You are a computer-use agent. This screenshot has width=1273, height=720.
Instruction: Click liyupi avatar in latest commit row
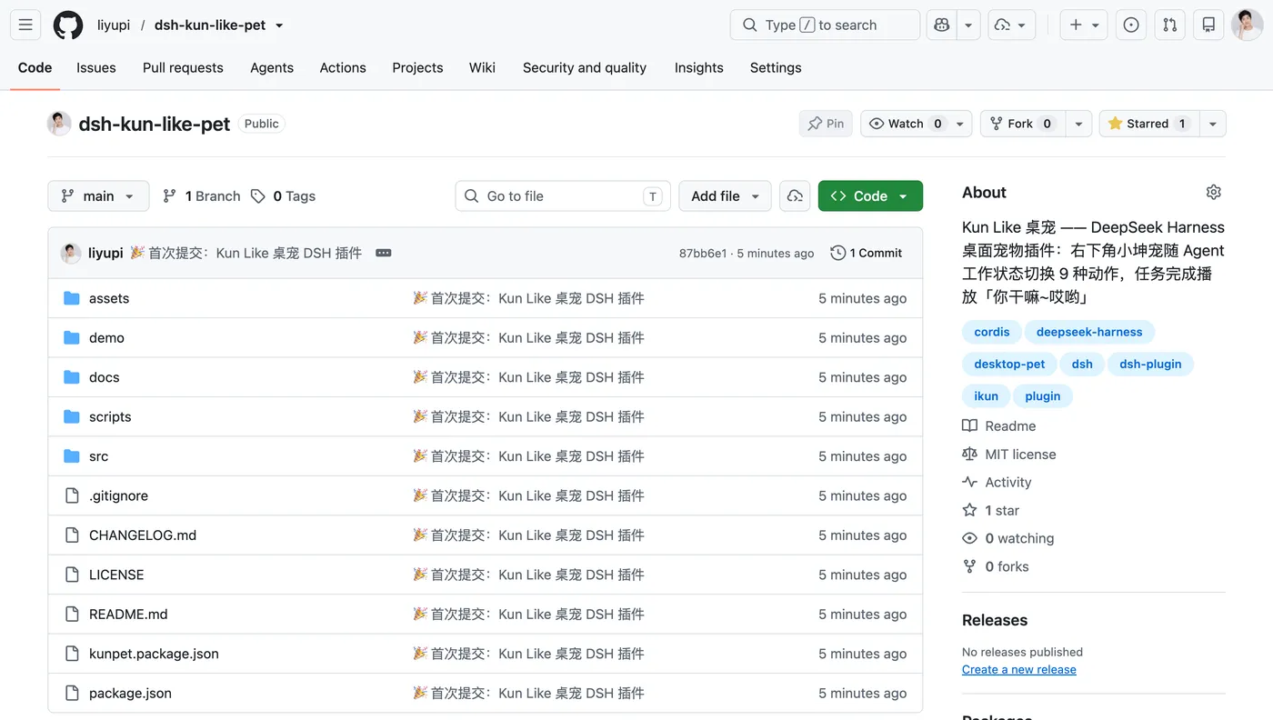[x=71, y=253]
